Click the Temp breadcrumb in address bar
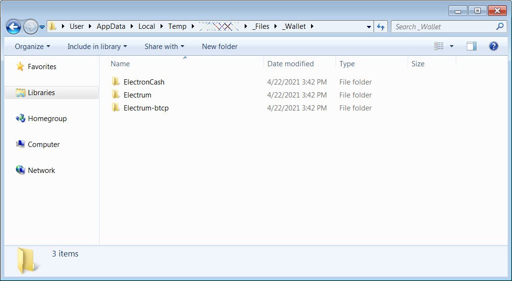 coord(177,26)
